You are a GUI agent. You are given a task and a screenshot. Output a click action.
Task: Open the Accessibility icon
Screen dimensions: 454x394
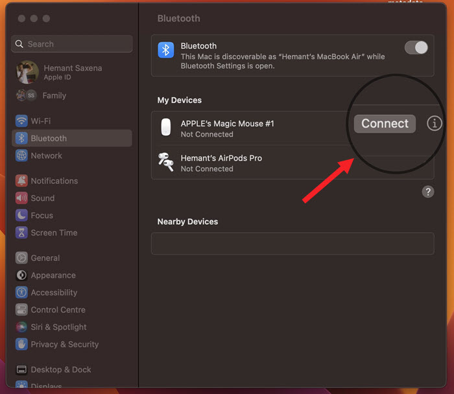(x=21, y=292)
